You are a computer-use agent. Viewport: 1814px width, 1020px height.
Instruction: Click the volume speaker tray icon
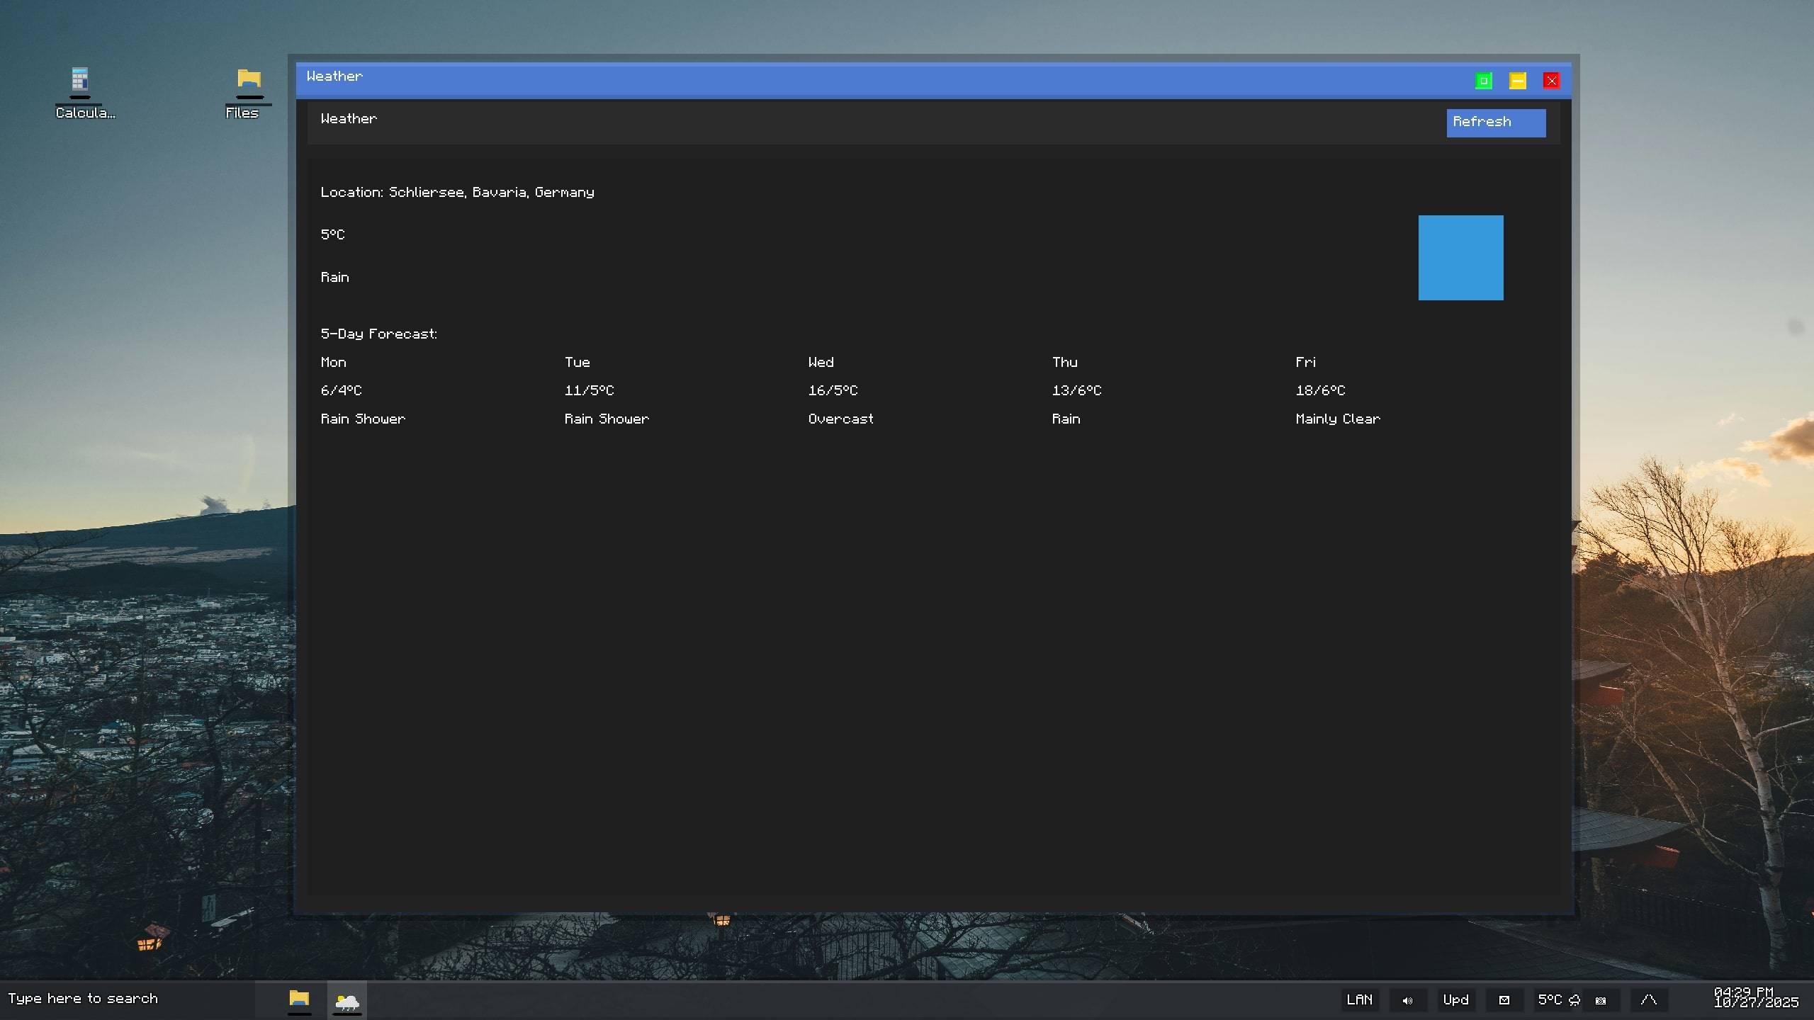coord(1407,1000)
